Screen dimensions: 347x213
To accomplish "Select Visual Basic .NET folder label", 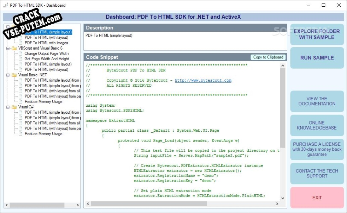I will coord(33,75).
